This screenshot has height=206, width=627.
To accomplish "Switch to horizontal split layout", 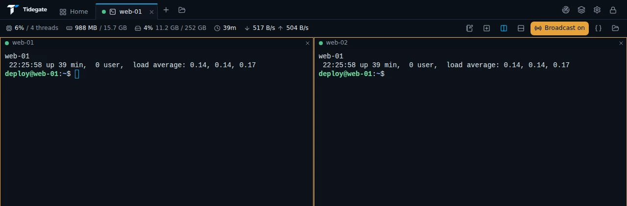I will [x=521, y=28].
